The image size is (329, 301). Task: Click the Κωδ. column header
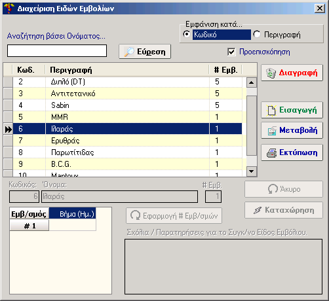(x=29, y=70)
